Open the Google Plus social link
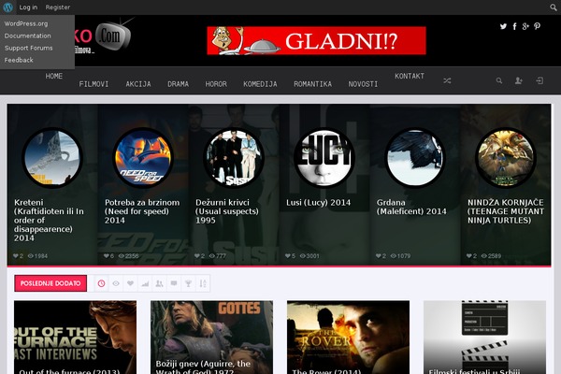The width and height of the screenshot is (561, 374). pyautogui.click(x=525, y=26)
